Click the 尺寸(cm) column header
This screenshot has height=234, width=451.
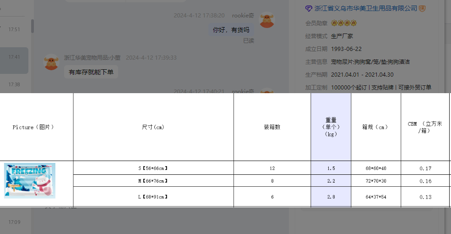coord(153,127)
